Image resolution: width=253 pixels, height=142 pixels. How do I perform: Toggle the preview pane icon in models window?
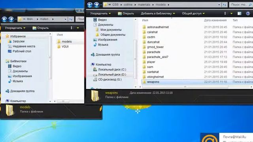coord(240,13)
